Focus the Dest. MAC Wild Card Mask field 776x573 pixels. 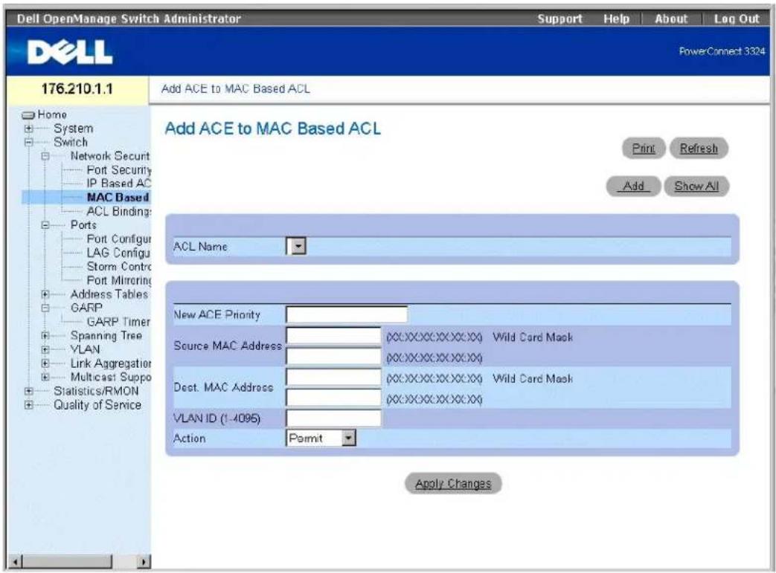click(333, 398)
